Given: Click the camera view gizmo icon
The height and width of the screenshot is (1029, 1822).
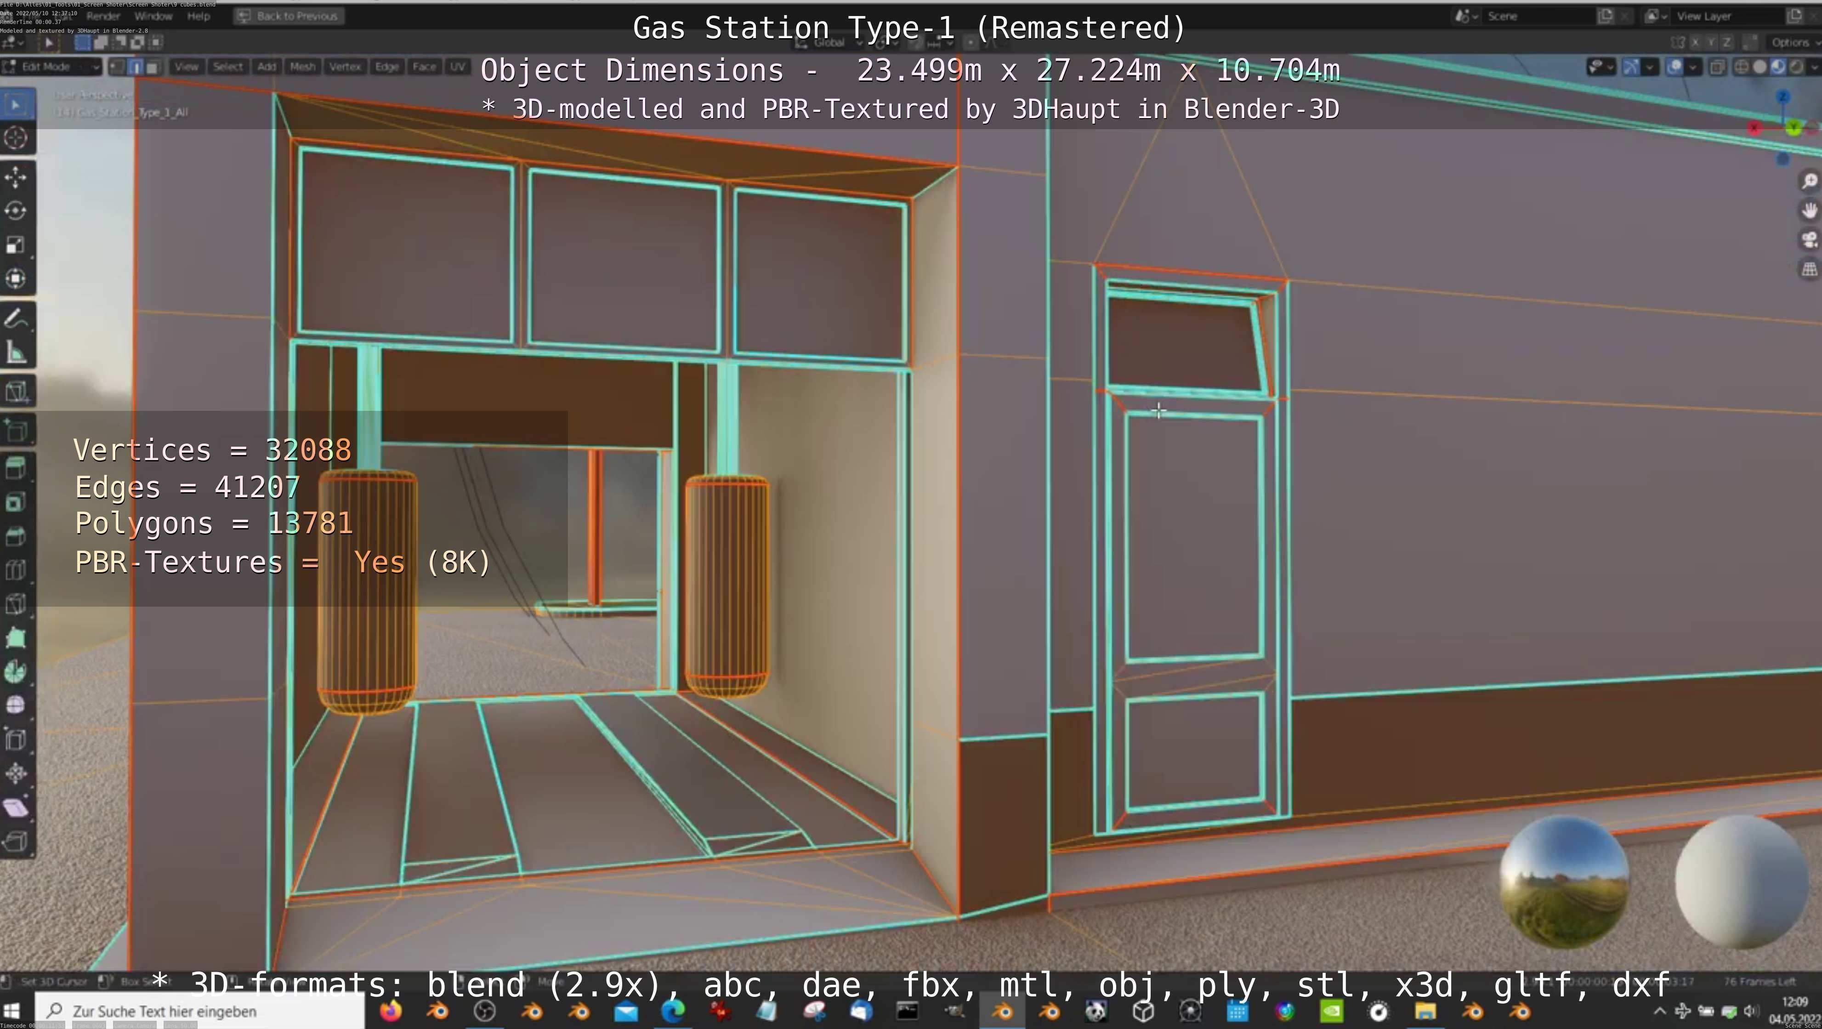Looking at the screenshot, I should (x=1809, y=240).
